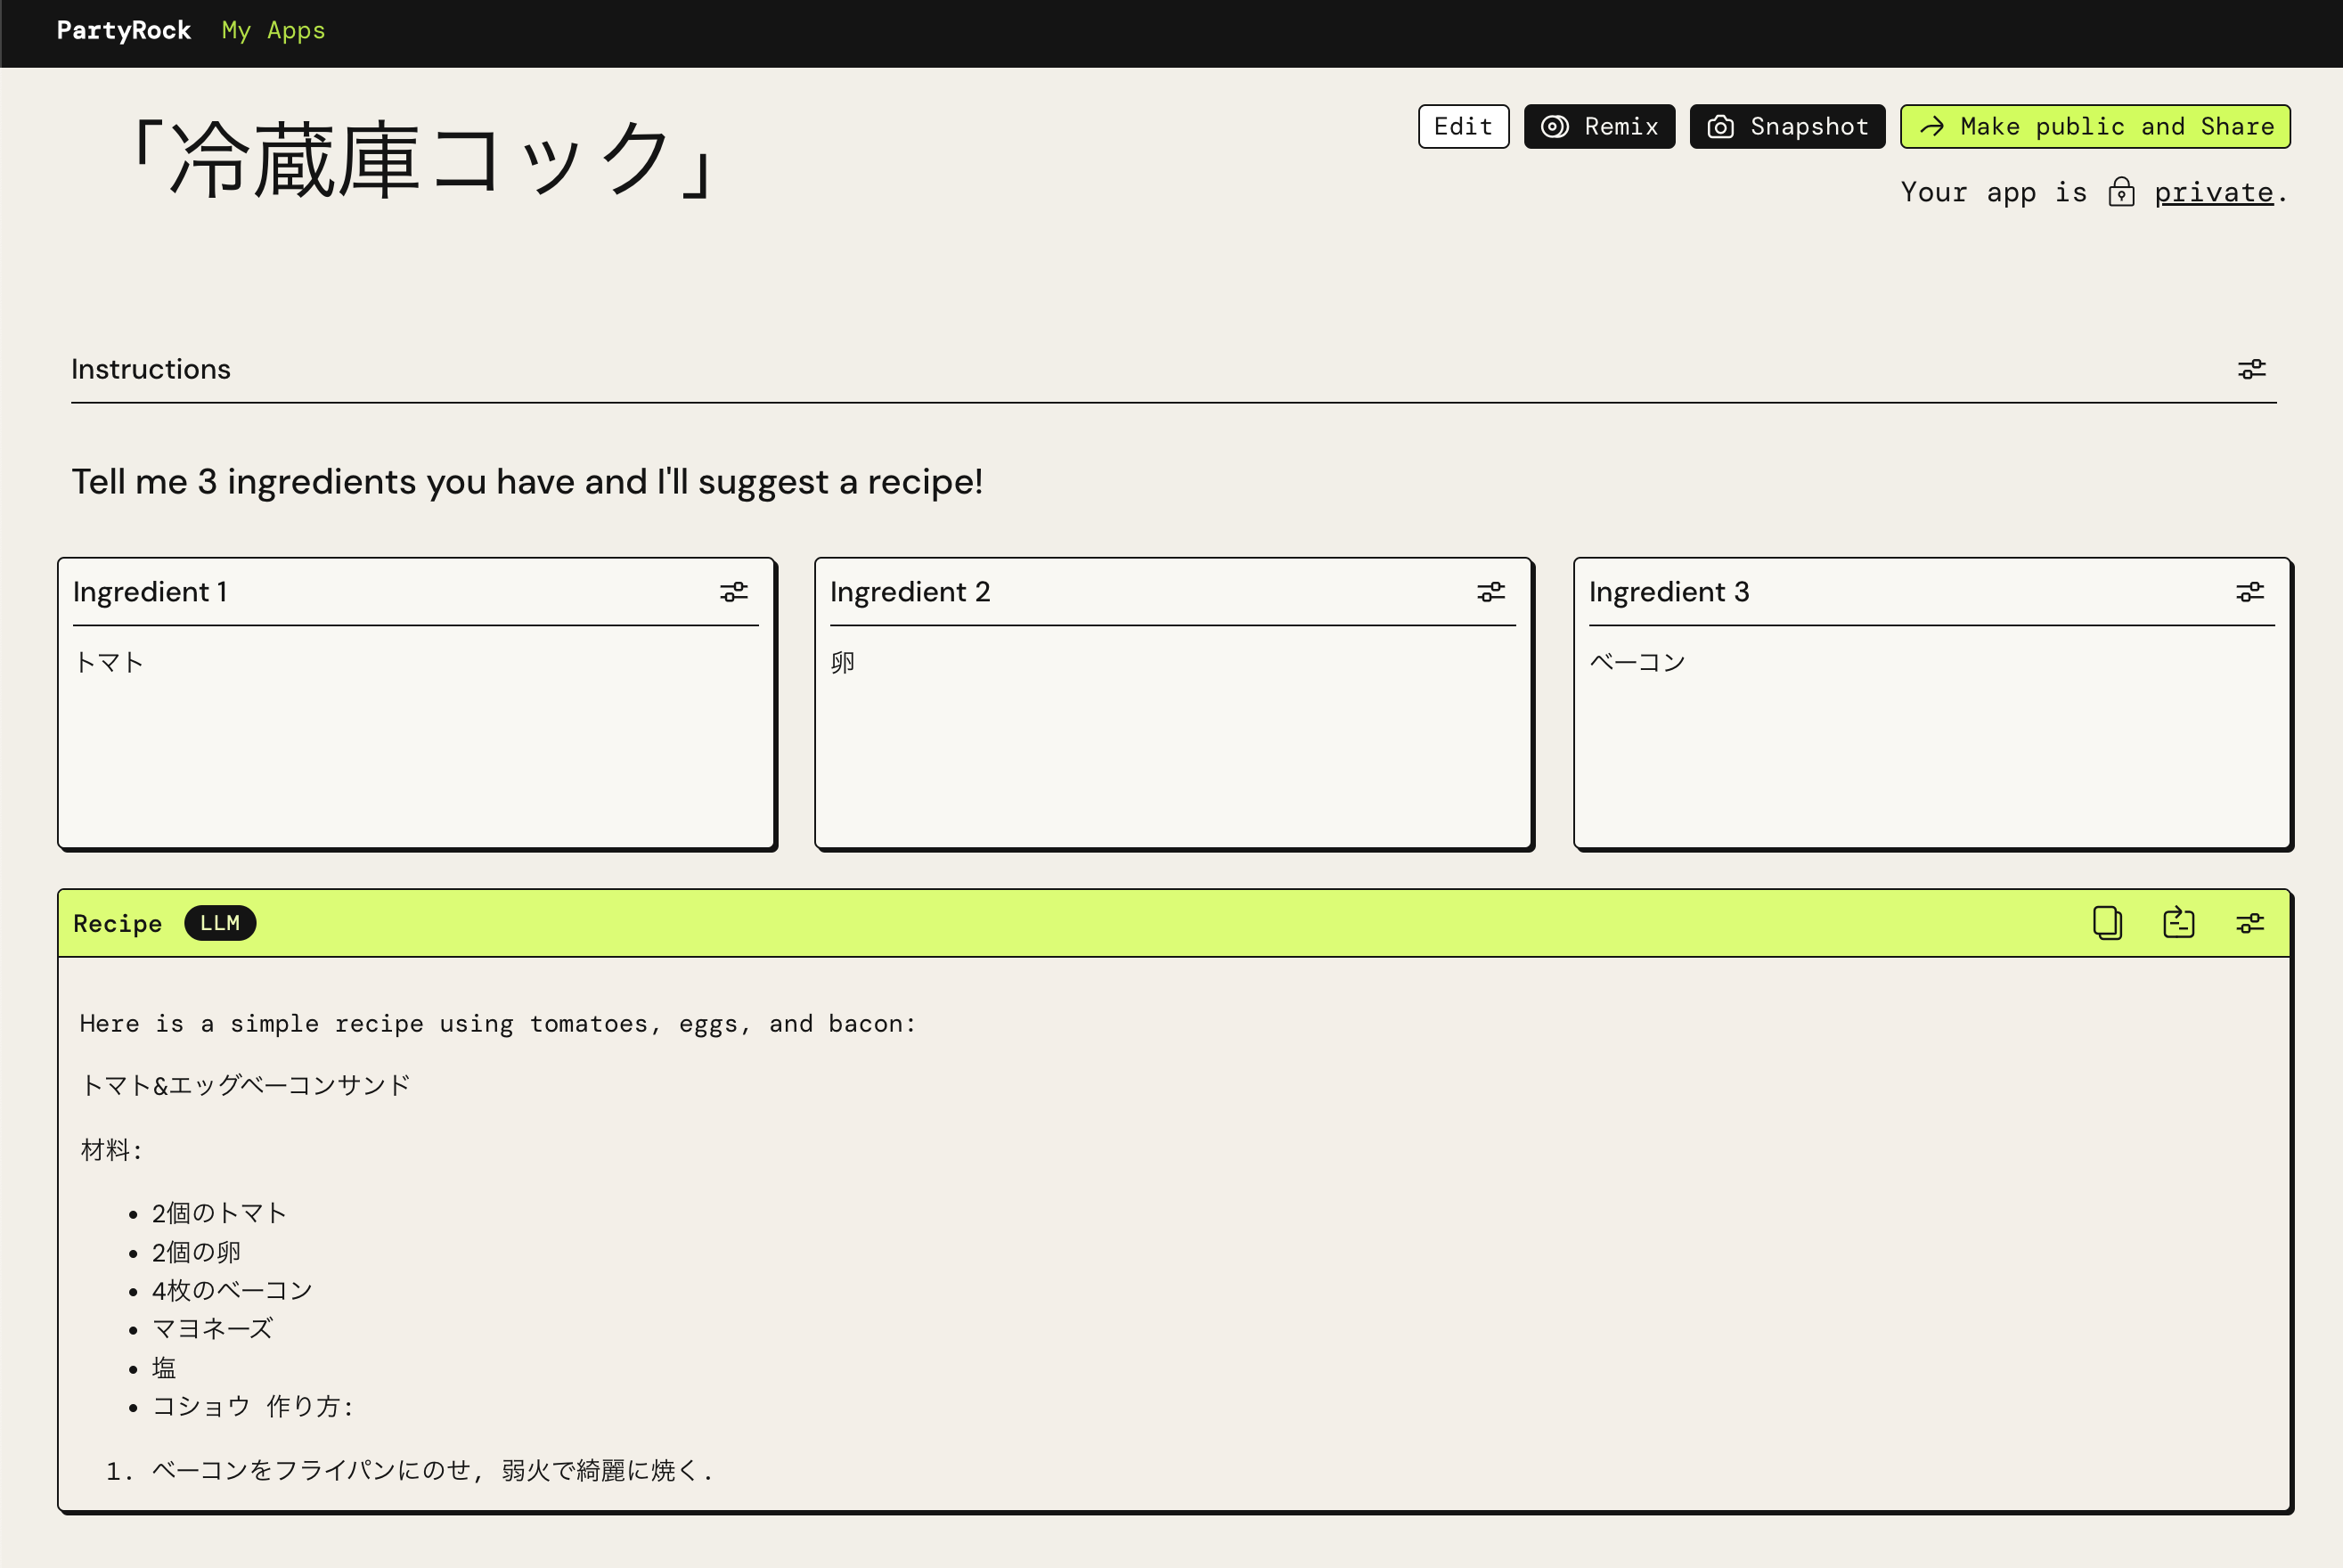Screen dimensions: 2343x1568
Task: Go to the My Apps menu item
Action: pyautogui.click(x=273, y=31)
